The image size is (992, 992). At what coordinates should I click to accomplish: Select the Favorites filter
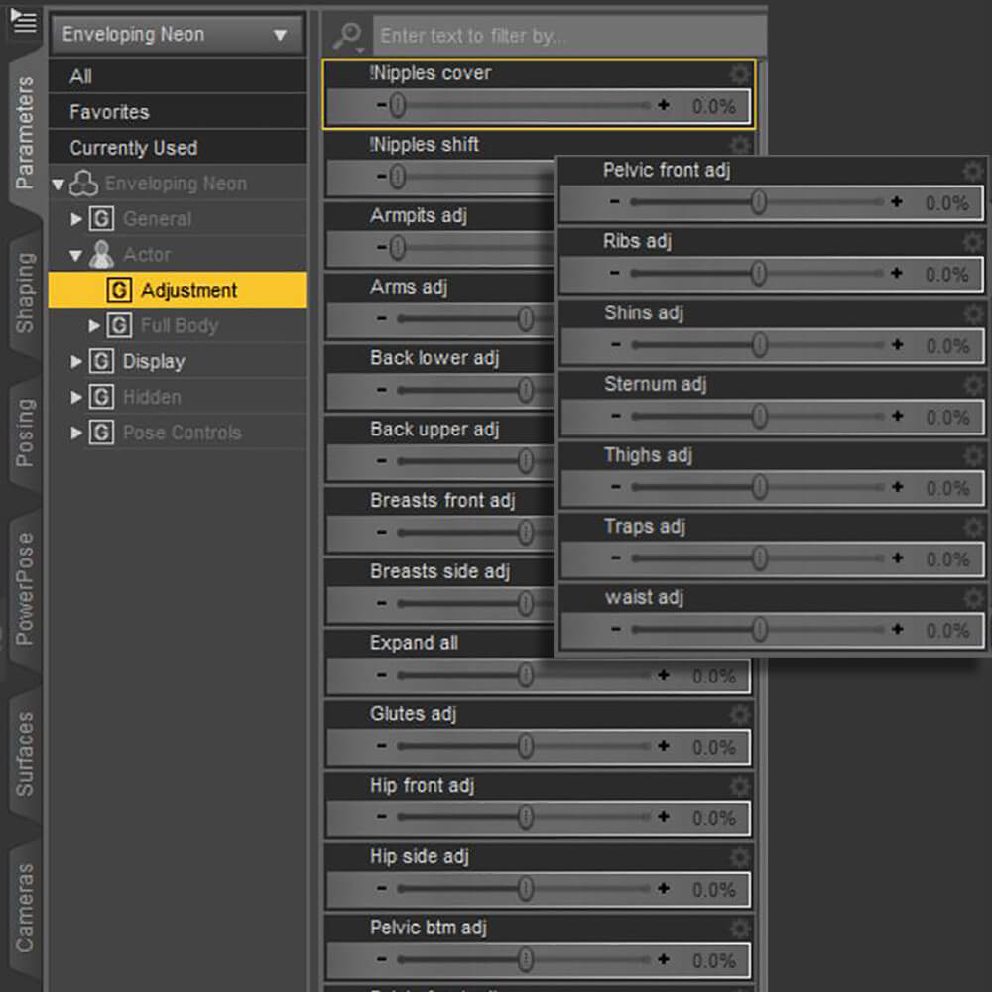[109, 112]
